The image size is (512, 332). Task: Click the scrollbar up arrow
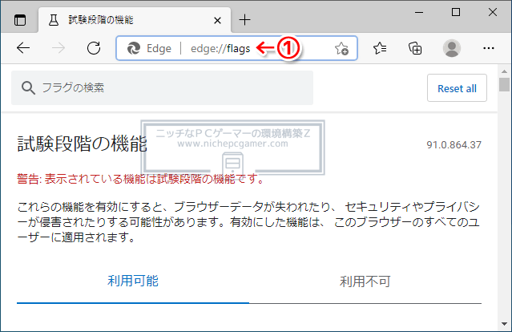point(504,71)
